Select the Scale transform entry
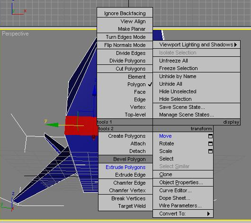251x223 pixels. click(166, 151)
